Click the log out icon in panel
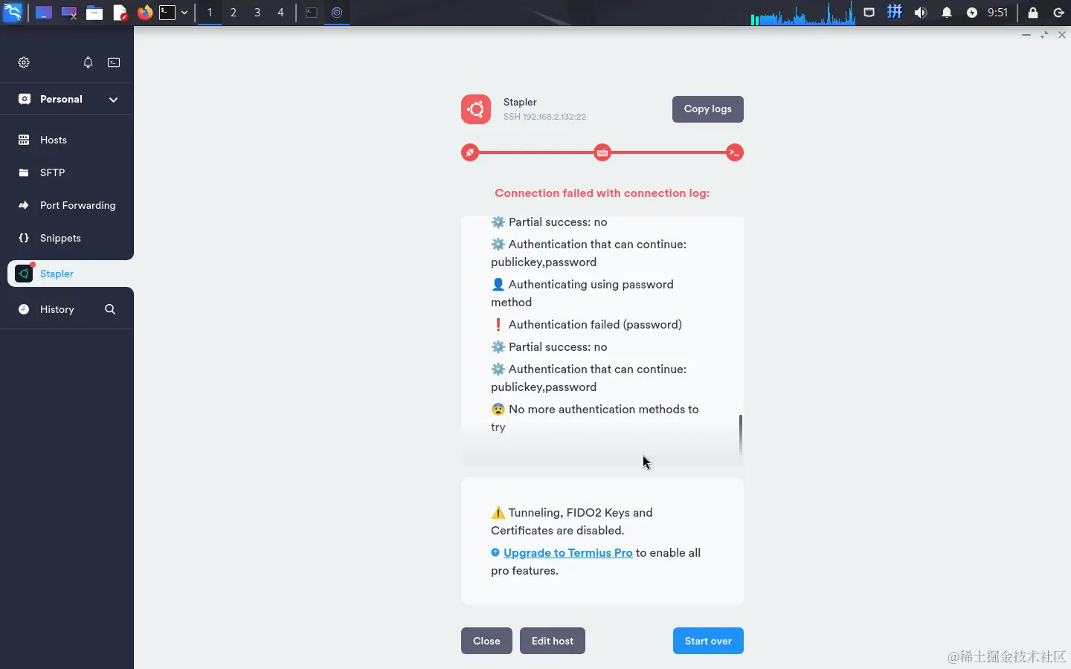The width and height of the screenshot is (1071, 669). pyautogui.click(x=1058, y=13)
